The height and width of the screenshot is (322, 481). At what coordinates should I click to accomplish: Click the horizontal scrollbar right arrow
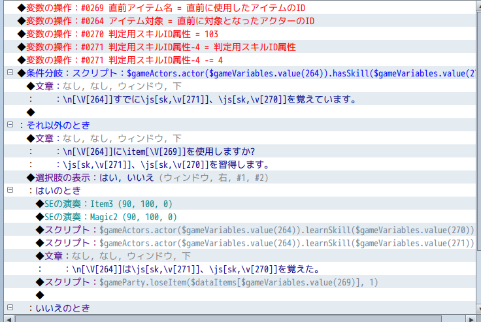pos(471,319)
